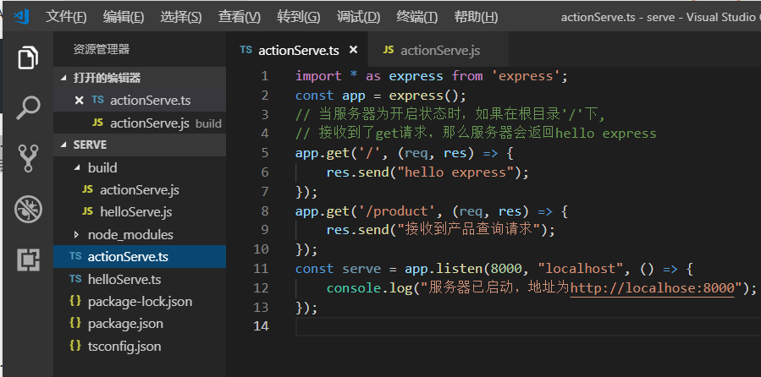Close the actionServe.ts editor tab
761x377 pixels.
tap(353, 49)
